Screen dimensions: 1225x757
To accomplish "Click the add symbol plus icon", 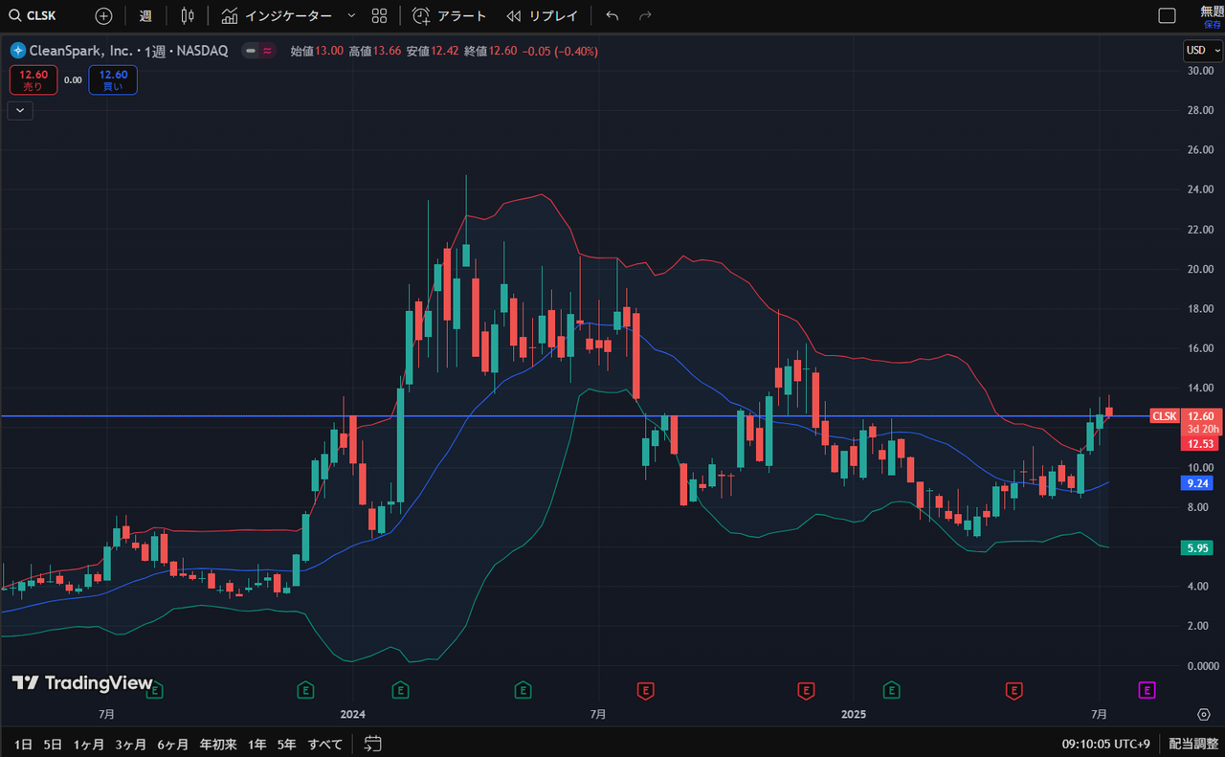I will (x=103, y=16).
